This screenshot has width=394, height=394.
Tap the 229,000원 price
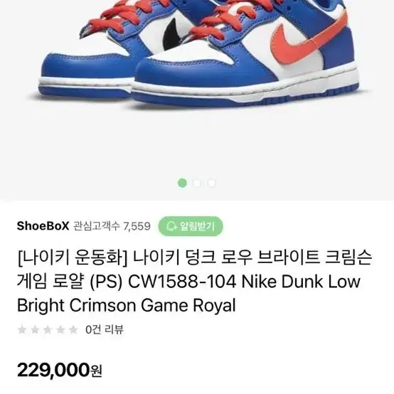pyautogui.click(x=60, y=370)
